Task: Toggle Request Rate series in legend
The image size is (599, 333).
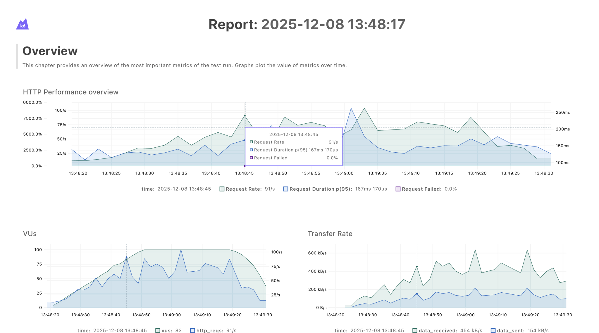Action: point(222,189)
